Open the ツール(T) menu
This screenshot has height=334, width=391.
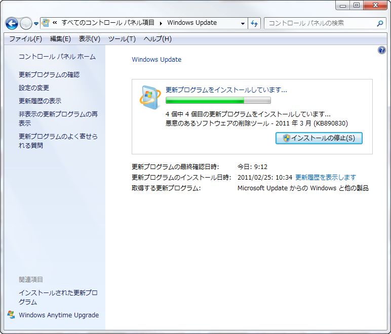click(122, 39)
